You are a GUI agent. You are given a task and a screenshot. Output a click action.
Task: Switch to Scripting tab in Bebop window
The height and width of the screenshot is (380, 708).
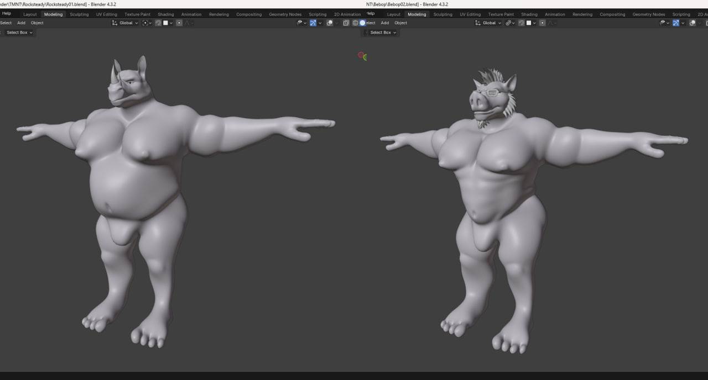pyautogui.click(x=681, y=14)
